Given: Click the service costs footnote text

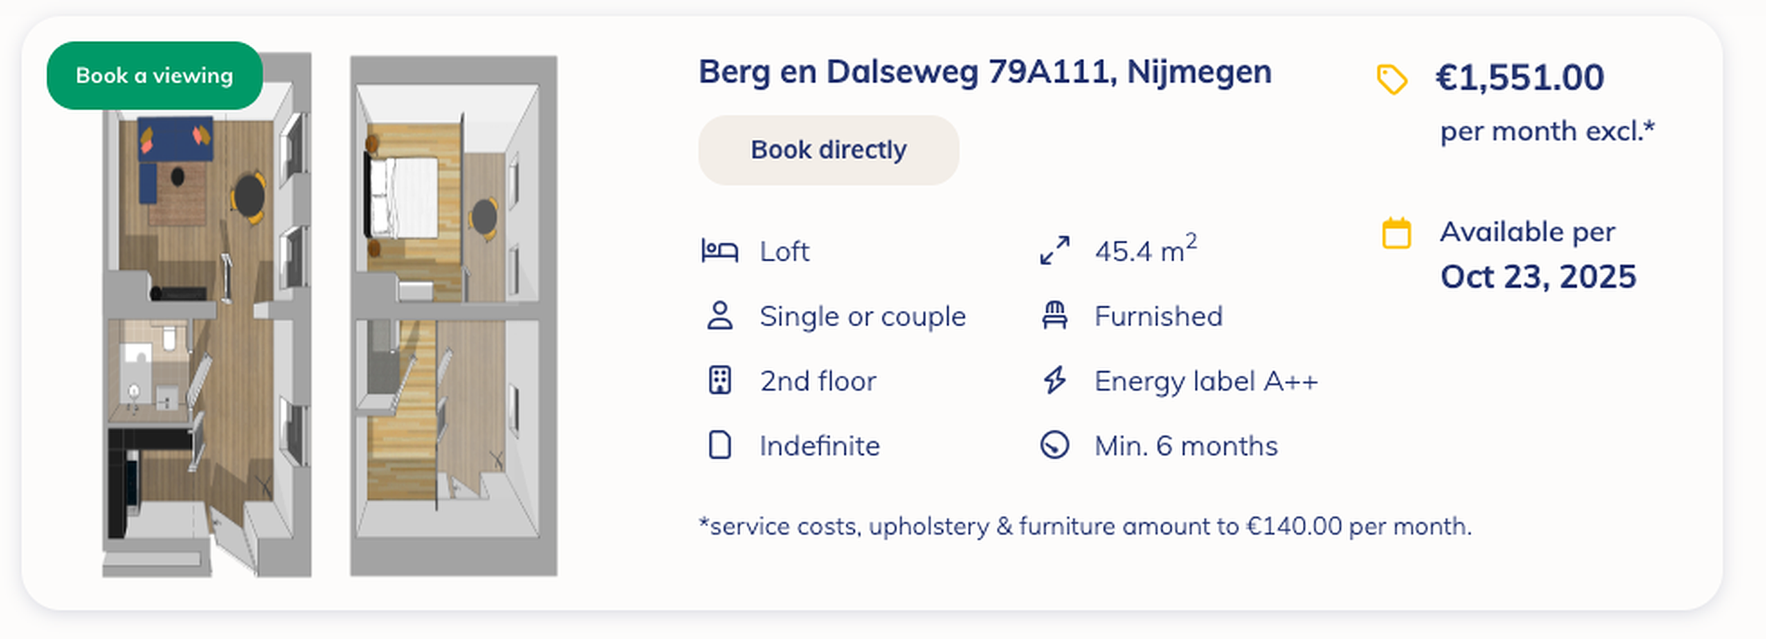Looking at the screenshot, I should tap(1085, 527).
